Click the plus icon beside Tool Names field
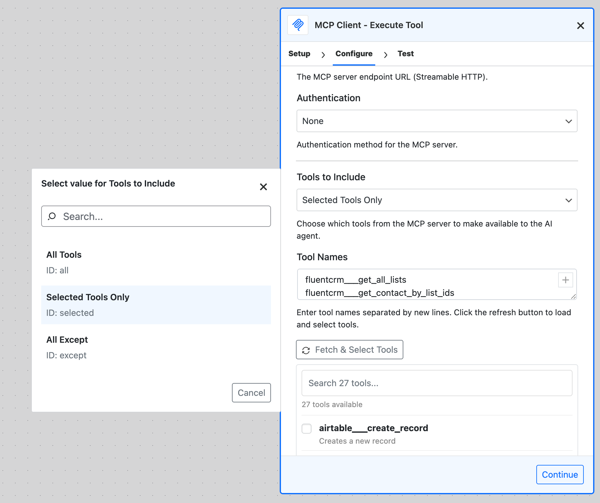 [x=565, y=280]
